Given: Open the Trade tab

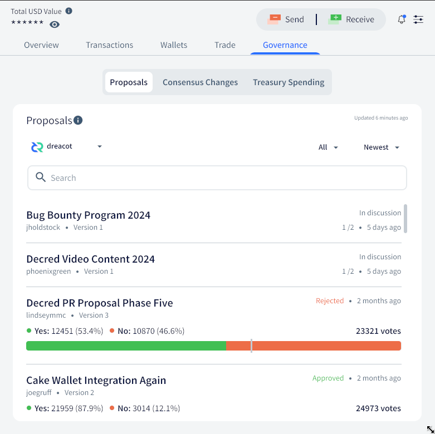Looking at the screenshot, I should click(x=224, y=45).
